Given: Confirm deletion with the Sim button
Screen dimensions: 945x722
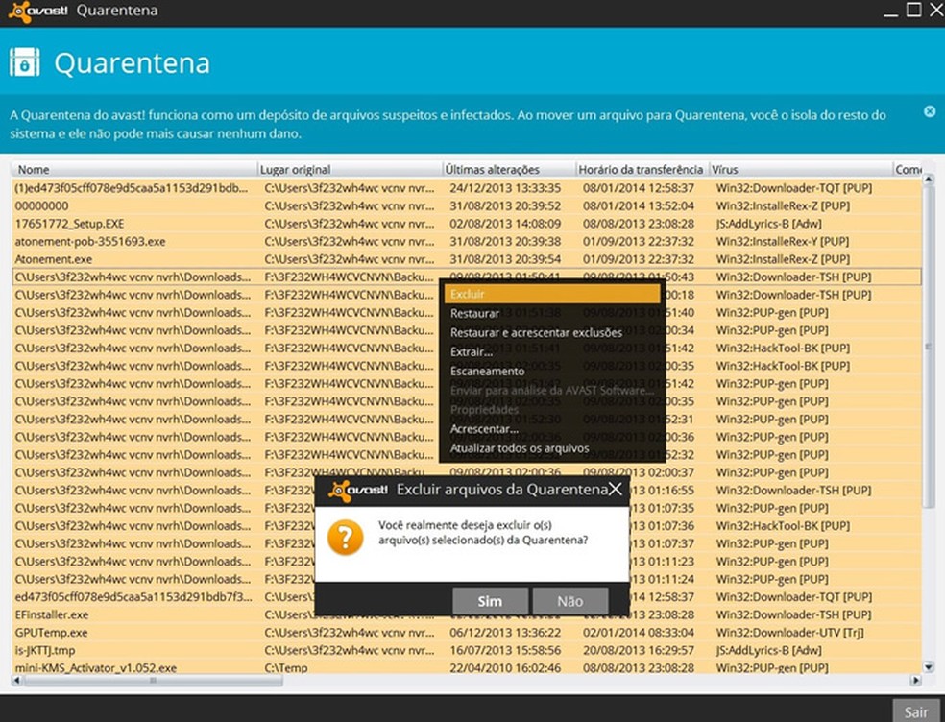Looking at the screenshot, I should [490, 601].
